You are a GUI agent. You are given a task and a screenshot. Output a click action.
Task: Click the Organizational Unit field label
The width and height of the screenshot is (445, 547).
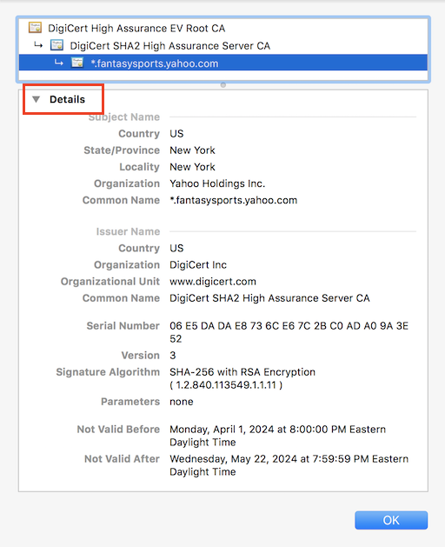pyautogui.click(x=110, y=282)
